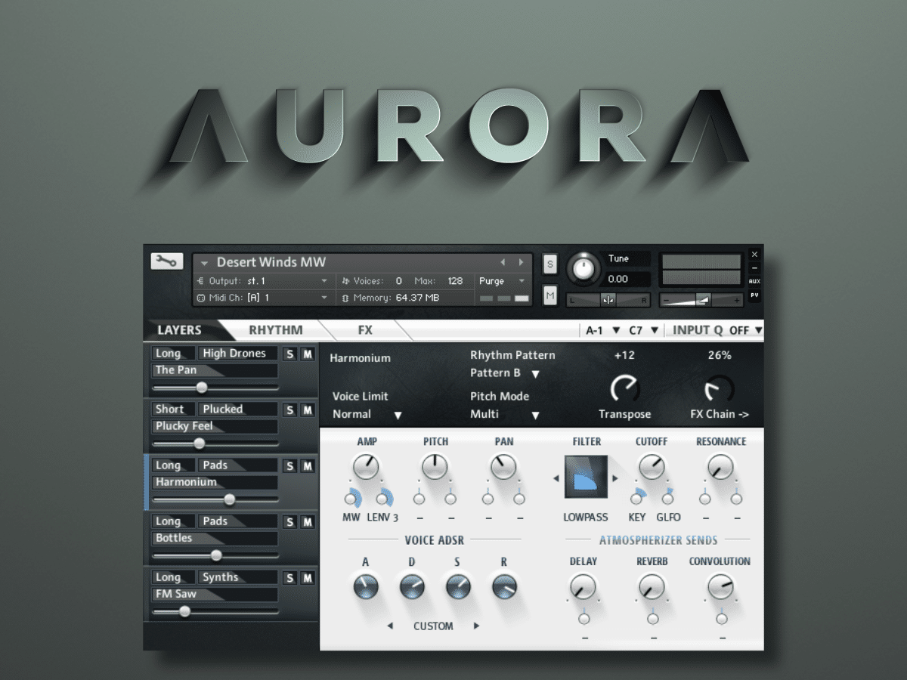Viewport: 907px width, 680px height.
Task: Click the Attack (A) envelope knob
Action: 366,587
